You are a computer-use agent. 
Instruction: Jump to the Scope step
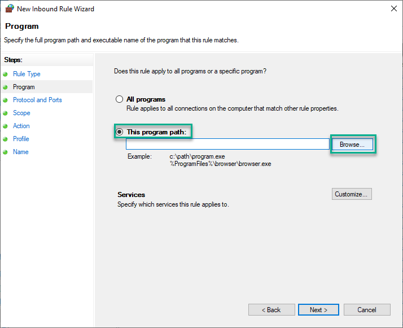pos(21,113)
